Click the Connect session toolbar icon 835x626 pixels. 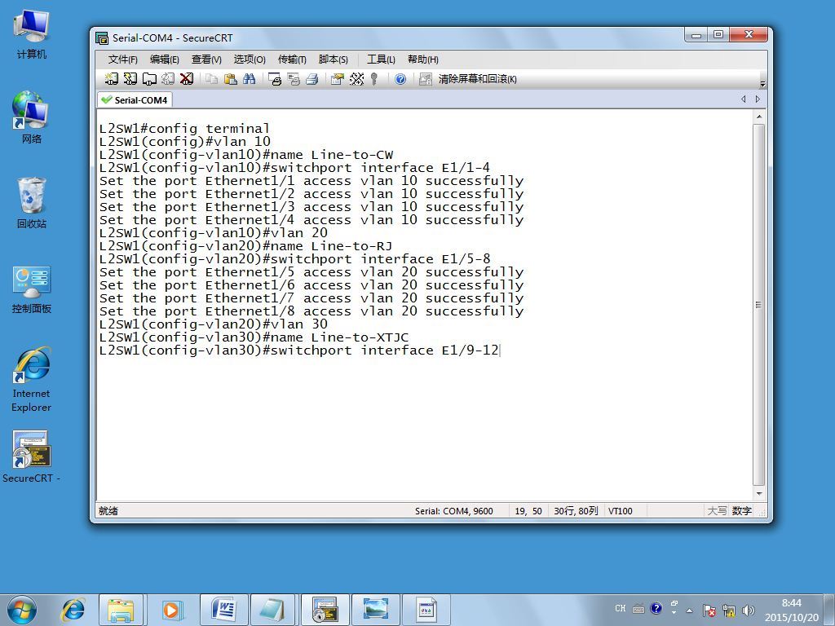(111, 79)
